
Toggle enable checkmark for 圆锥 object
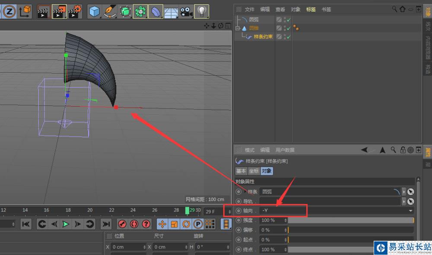[x=289, y=28]
